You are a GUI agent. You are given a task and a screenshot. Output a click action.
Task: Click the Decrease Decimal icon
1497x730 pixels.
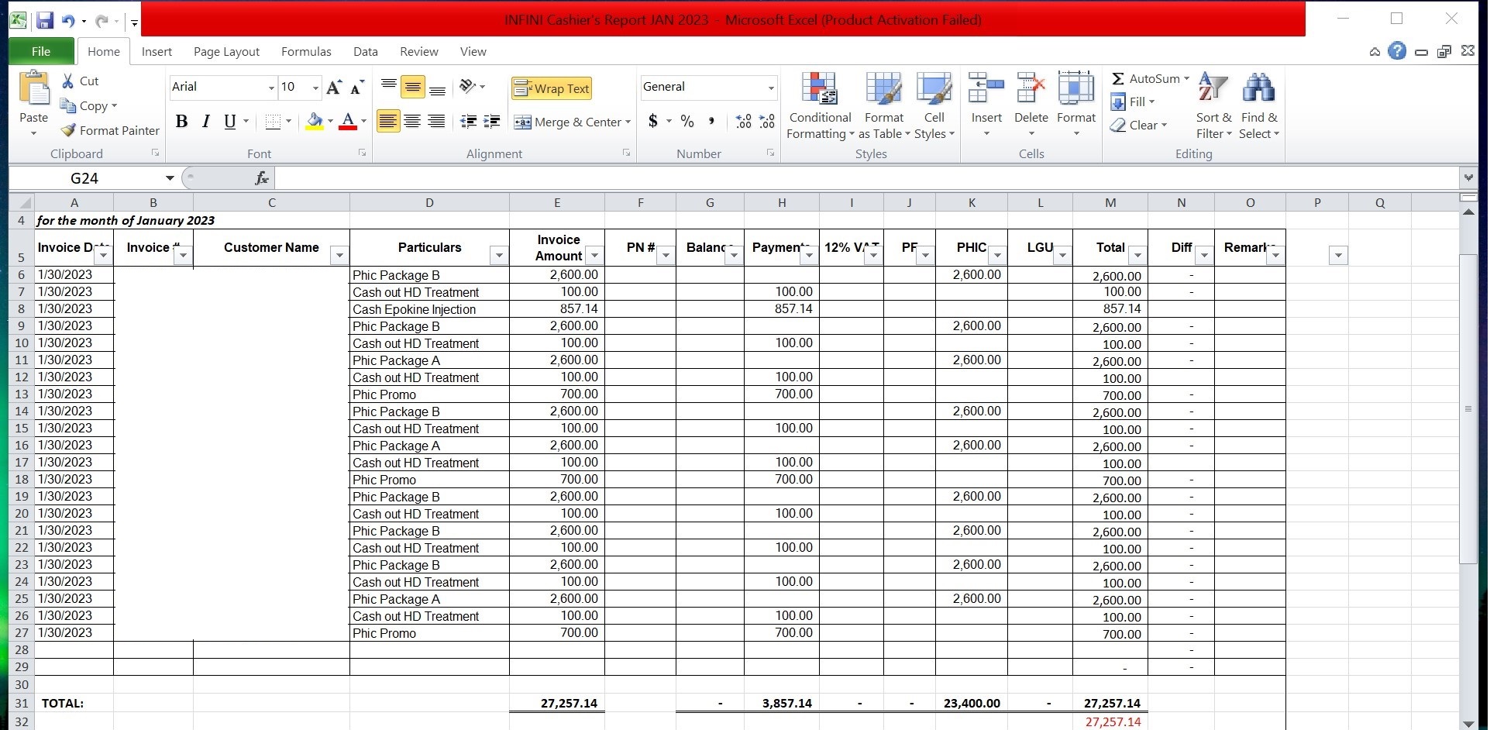coord(767,122)
